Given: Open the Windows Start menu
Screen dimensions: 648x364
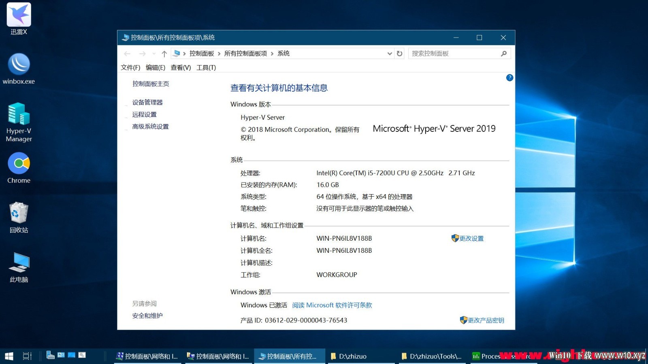Looking at the screenshot, I should (x=9, y=356).
